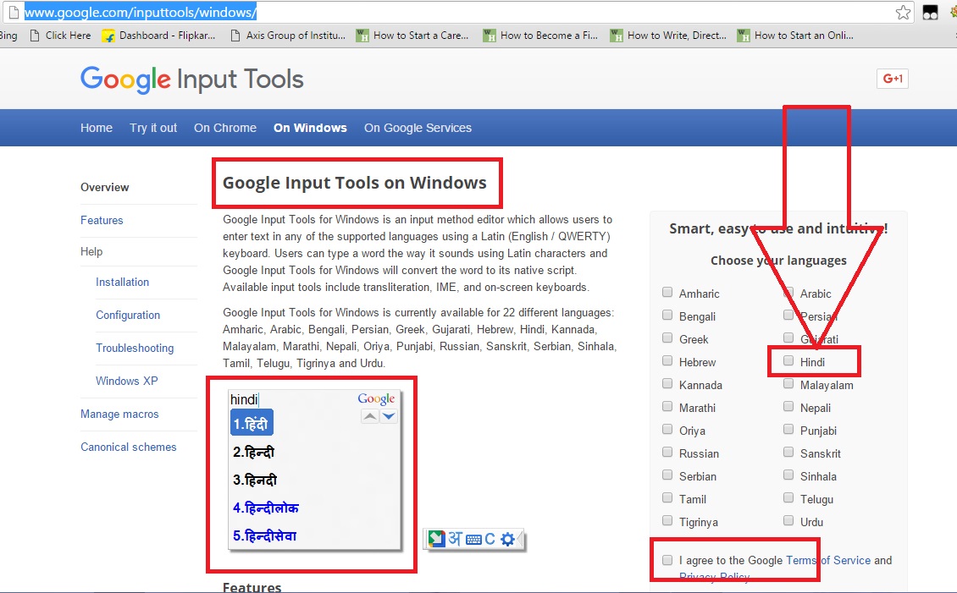Open the Features sidebar link
This screenshot has height=593, width=957.
pos(102,220)
